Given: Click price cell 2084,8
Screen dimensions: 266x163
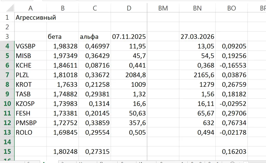Looking at the screenshot, I should (129, 75).
